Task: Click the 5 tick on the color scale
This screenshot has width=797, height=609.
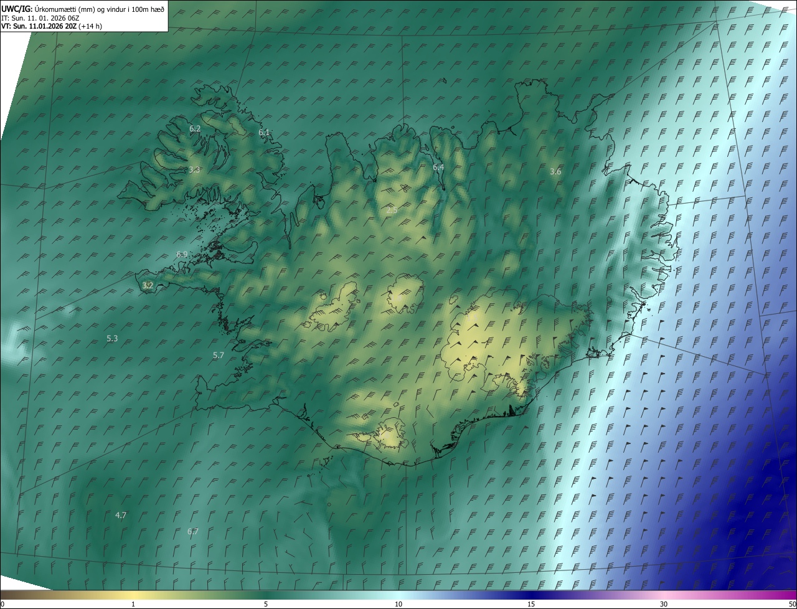Action: 266,604
